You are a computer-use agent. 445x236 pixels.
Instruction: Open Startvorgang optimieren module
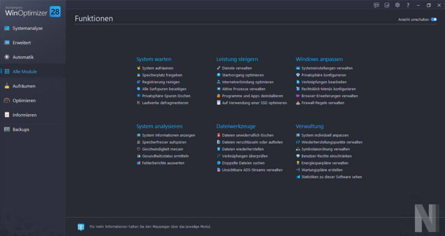coord(242,75)
